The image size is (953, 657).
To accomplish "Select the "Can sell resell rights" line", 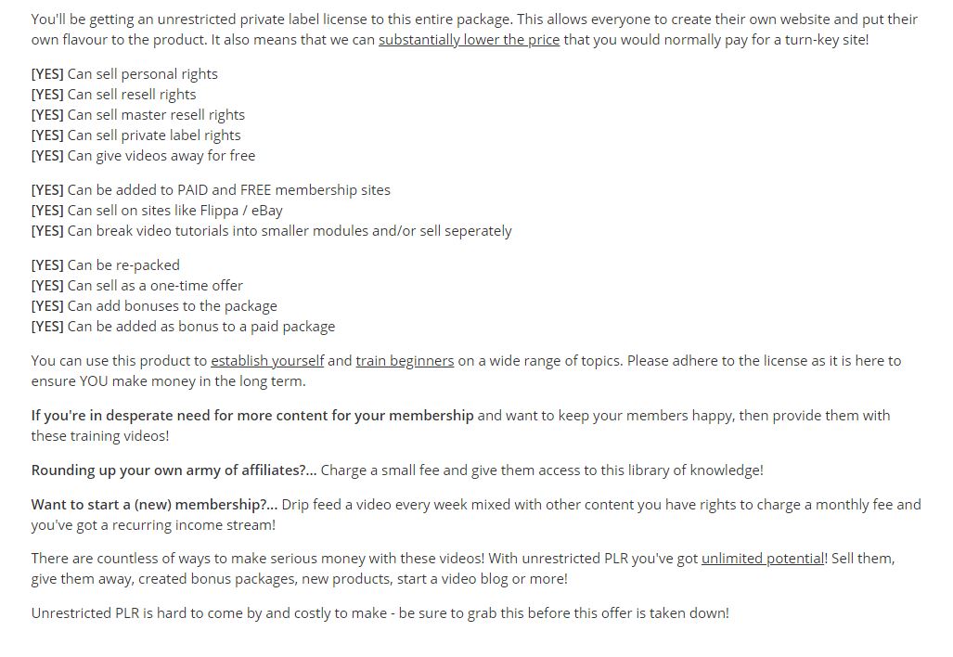I will 114,95.
